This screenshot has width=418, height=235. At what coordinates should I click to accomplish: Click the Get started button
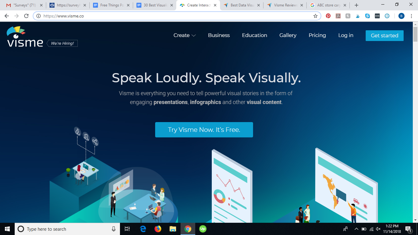[385, 35]
